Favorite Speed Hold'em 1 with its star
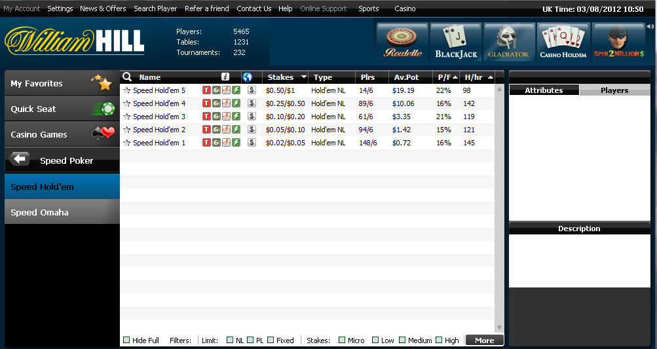 pos(126,143)
